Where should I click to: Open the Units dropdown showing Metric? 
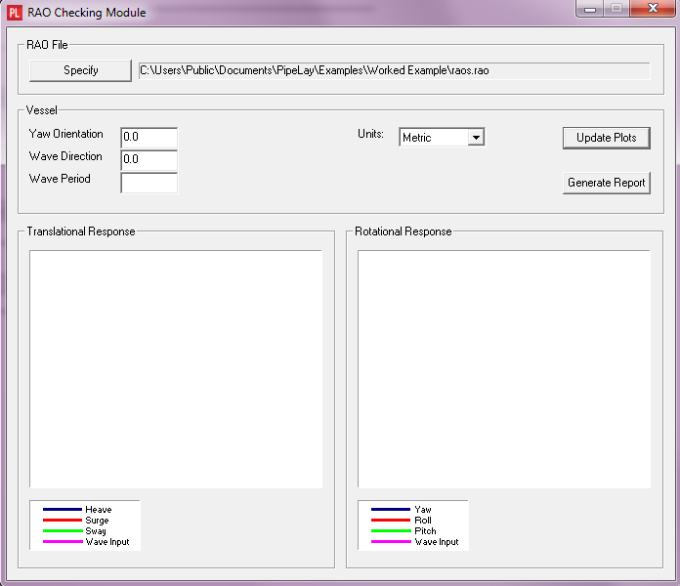click(x=443, y=138)
